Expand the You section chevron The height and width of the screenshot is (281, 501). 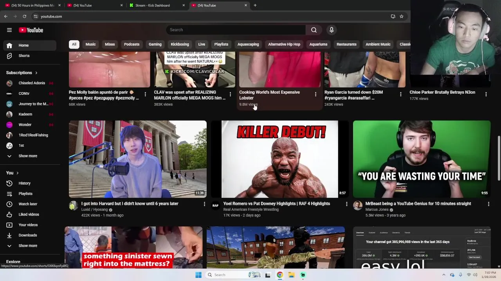17,173
